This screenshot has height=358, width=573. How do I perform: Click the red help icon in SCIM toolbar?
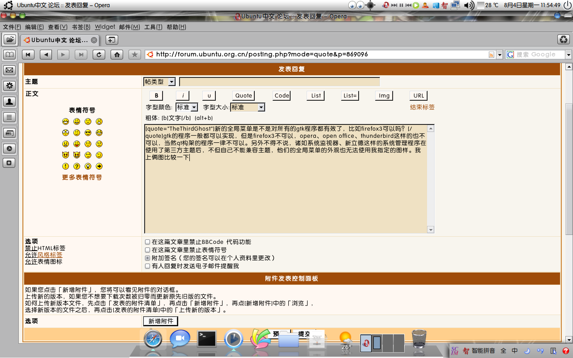565,351
